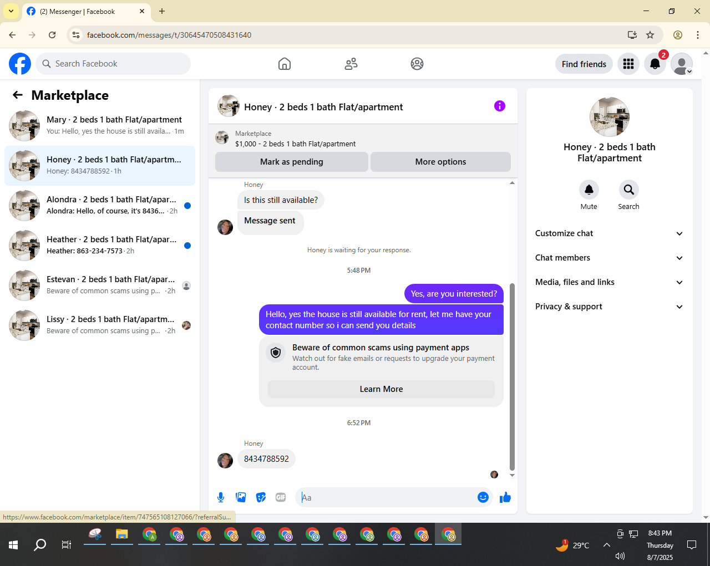The height and width of the screenshot is (566, 710).
Task: Open Windows taskbar search
Action: pyautogui.click(x=40, y=545)
